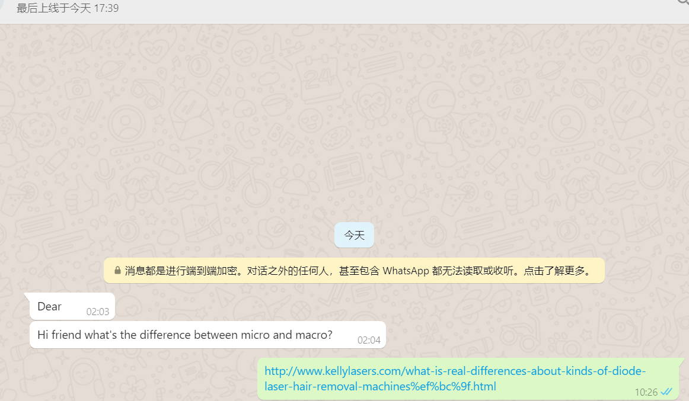Click the 今天 date chip

(354, 235)
